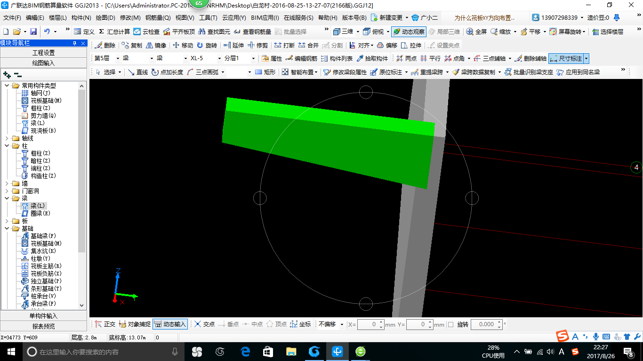Toggle 对象捕捉 object snap
The image size is (643, 361).
(x=135, y=324)
